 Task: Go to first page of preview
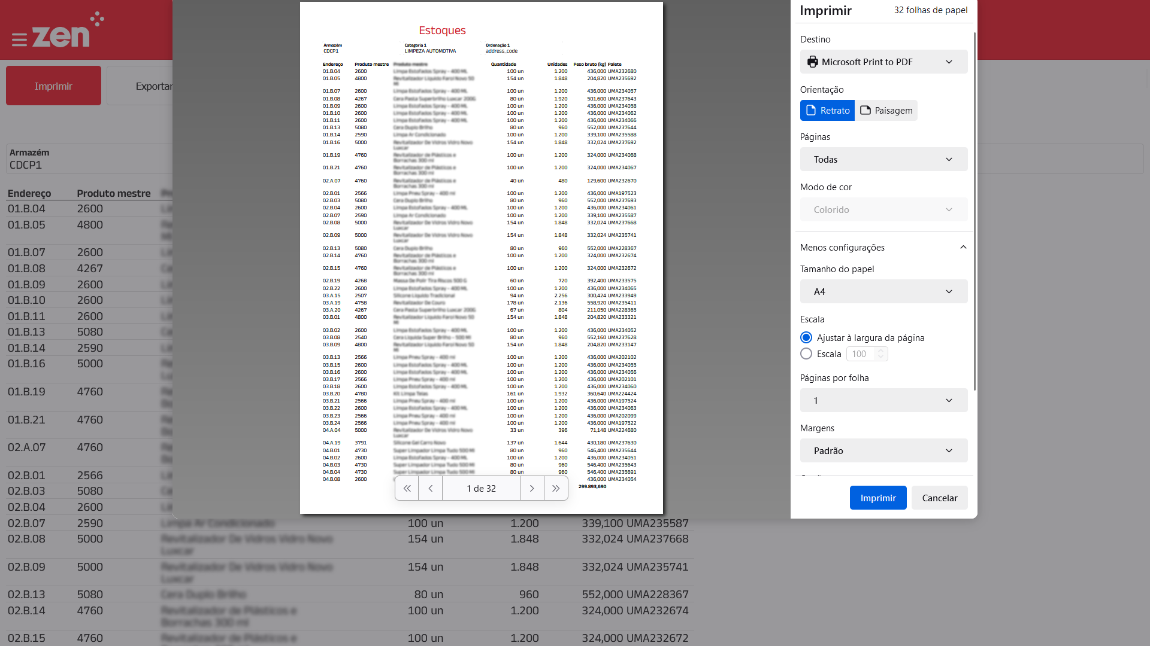[407, 489]
